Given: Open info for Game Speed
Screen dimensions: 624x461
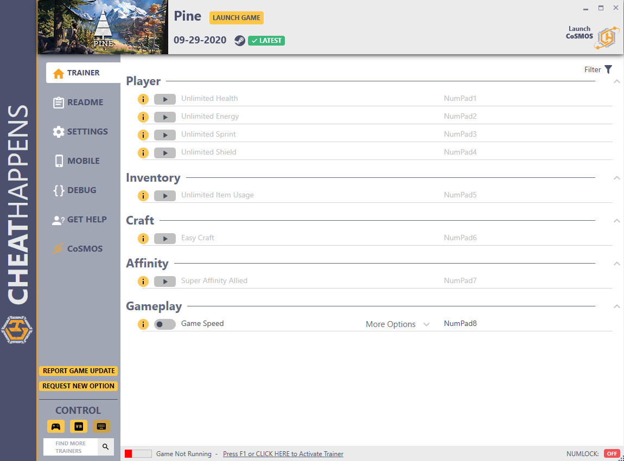Looking at the screenshot, I should pyautogui.click(x=143, y=324).
